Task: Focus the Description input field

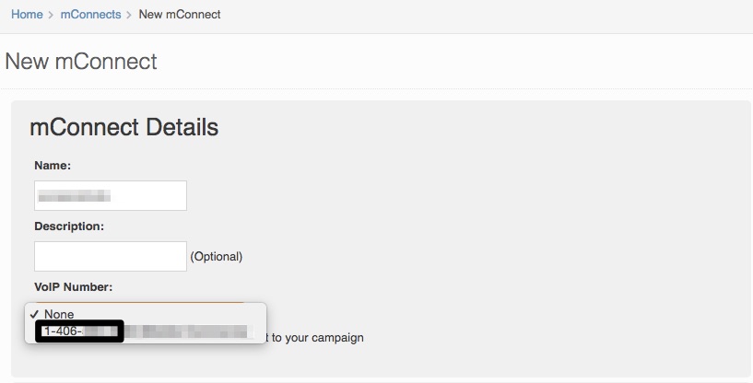Action: click(x=111, y=256)
